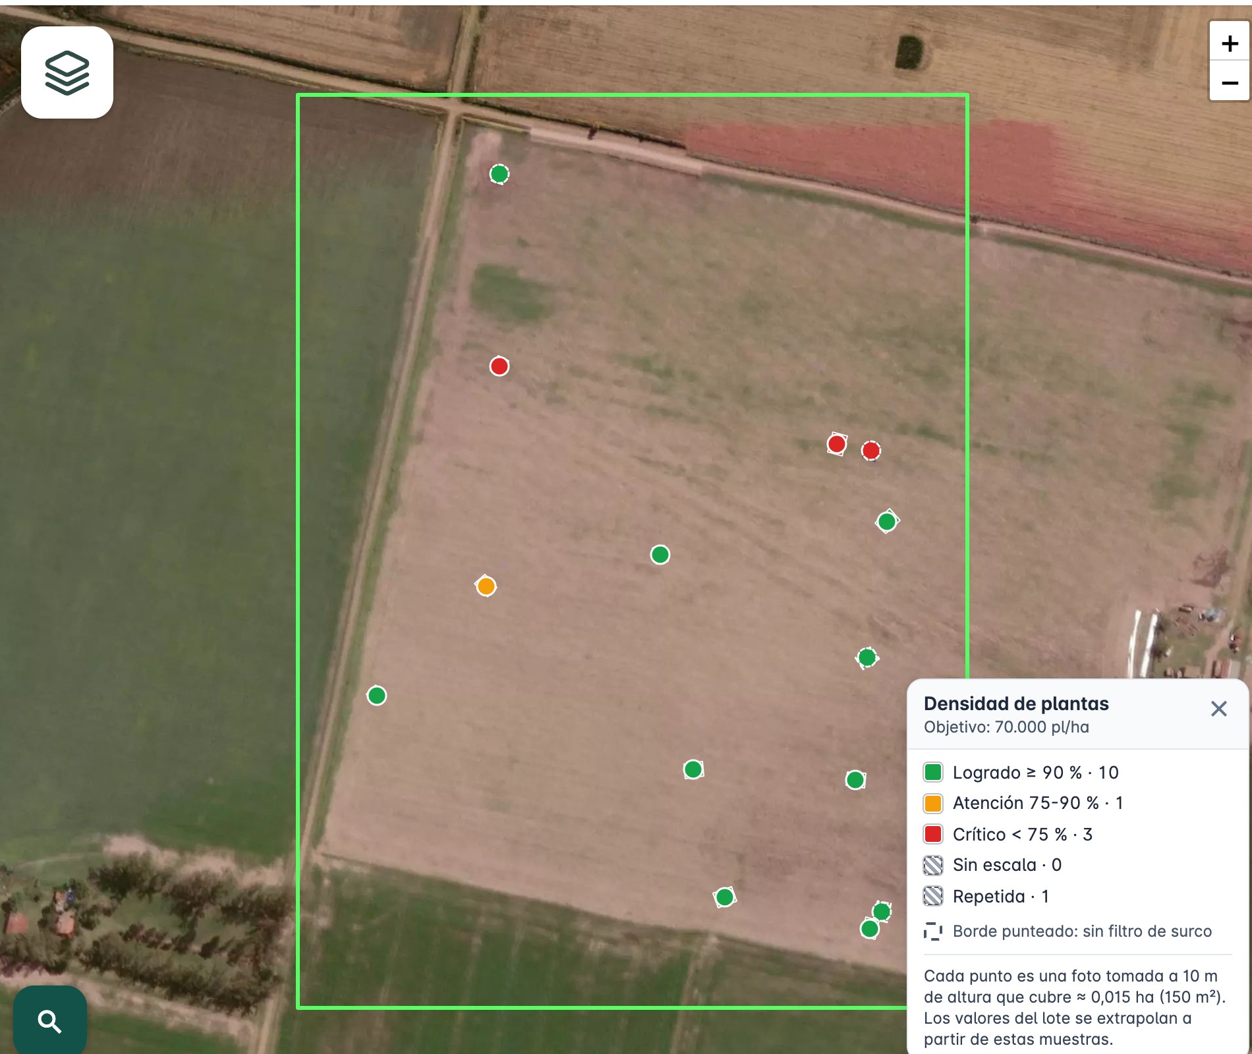The width and height of the screenshot is (1252, 1054).
Task: Click the 'Sin escala · 0' legend text
Action: pos(1007,865)
